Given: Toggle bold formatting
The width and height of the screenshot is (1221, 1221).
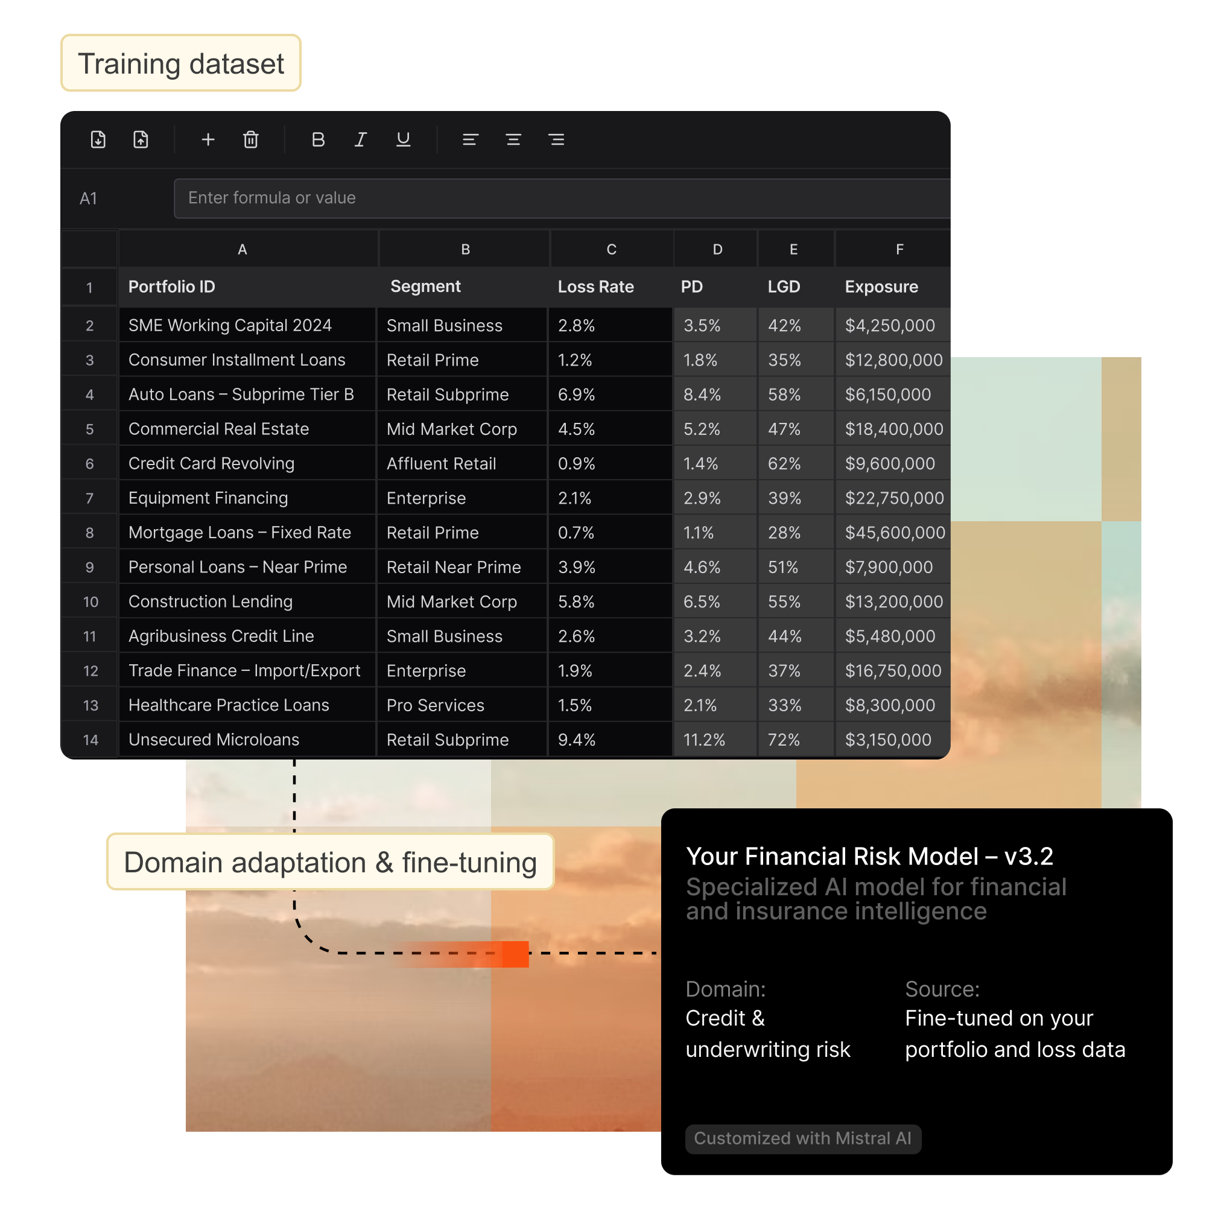Looking at the screenshot, I should (318, 140).
